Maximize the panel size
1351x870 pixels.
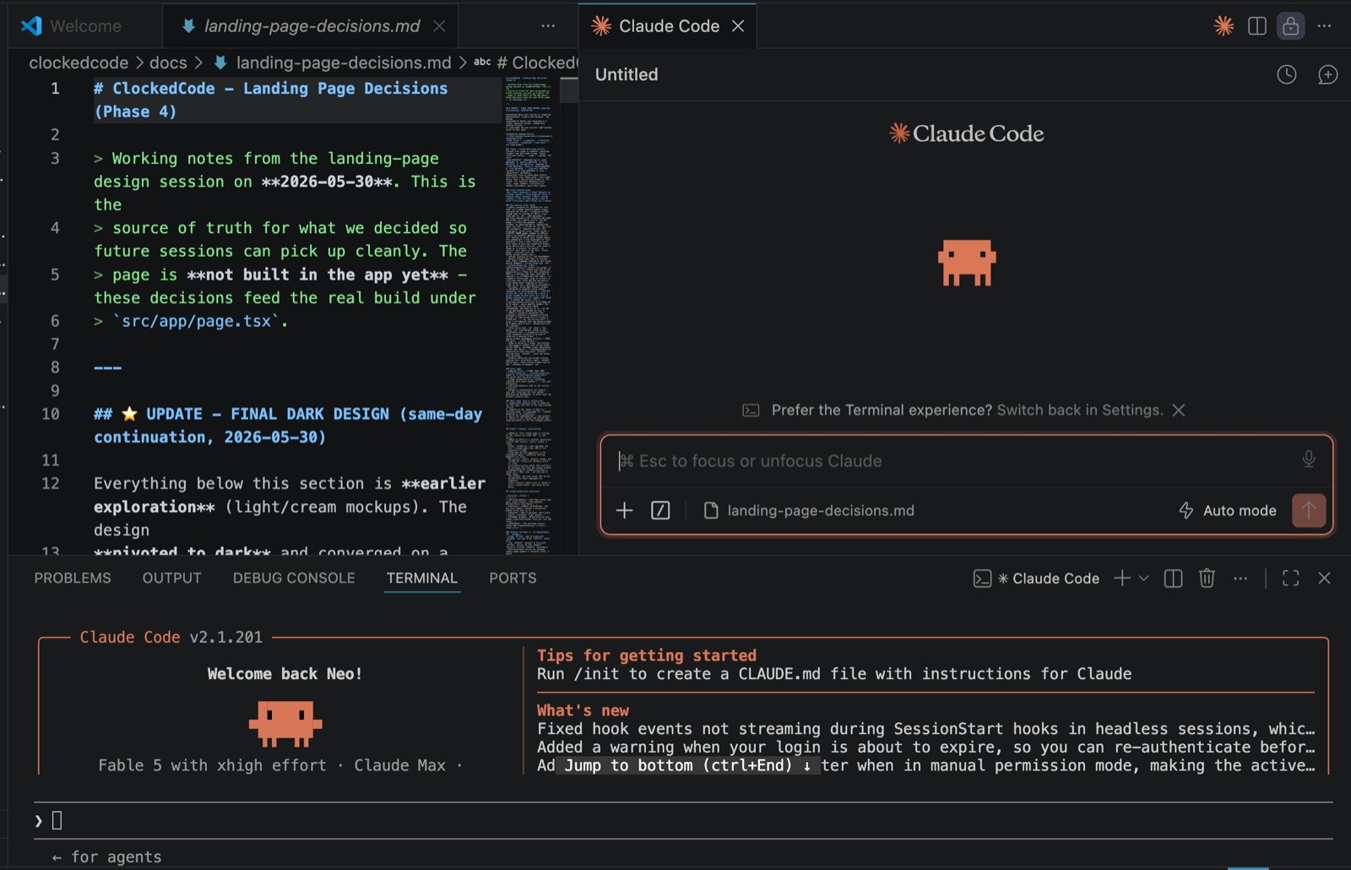coord(1290,578)
